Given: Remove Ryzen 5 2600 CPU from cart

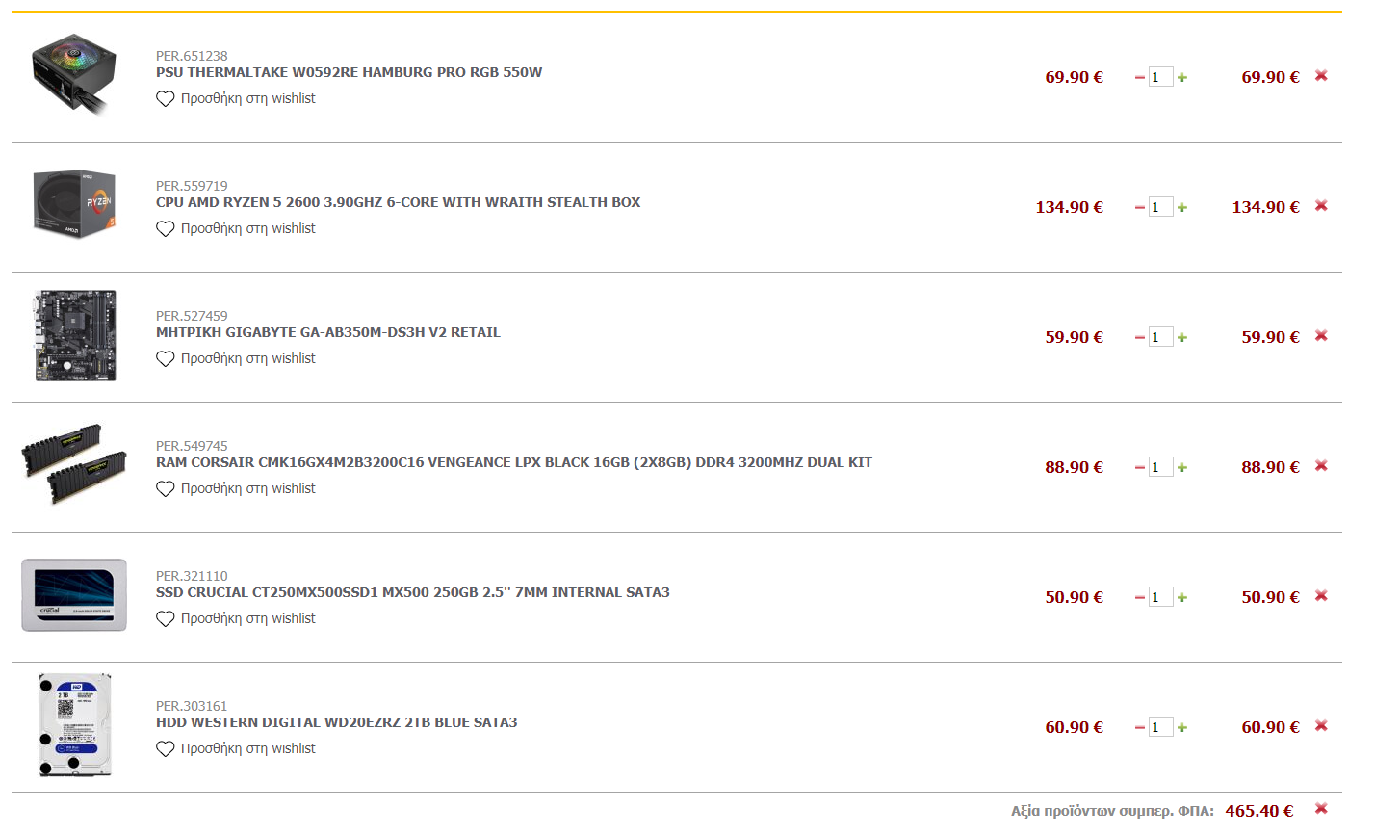Looking at the screenshot, I should (x=1321, y=206).
